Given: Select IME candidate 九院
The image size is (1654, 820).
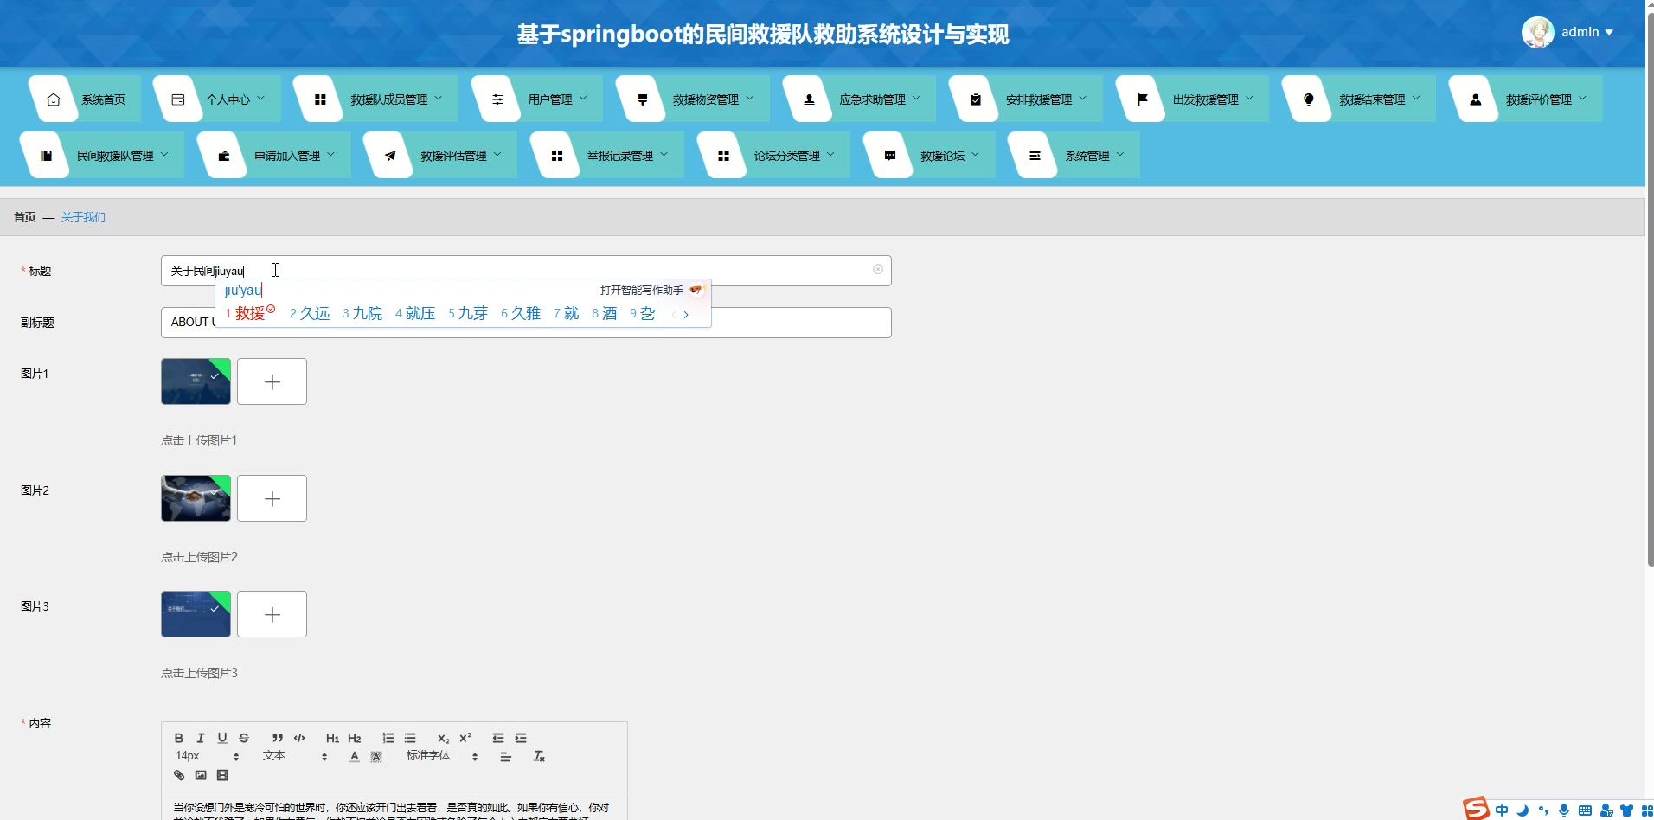Looking at the screenshot, I should click(x=362, y=313).
